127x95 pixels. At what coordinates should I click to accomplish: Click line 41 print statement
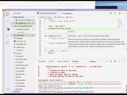click(60, 28)
